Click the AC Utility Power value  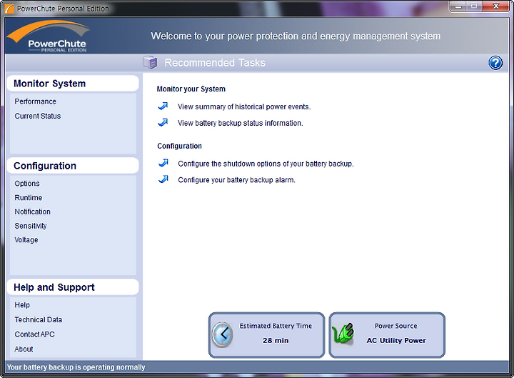(396, 340)
